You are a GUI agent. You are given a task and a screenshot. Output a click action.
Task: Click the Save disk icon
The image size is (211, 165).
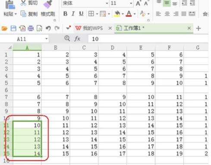[x=13, y=28]
